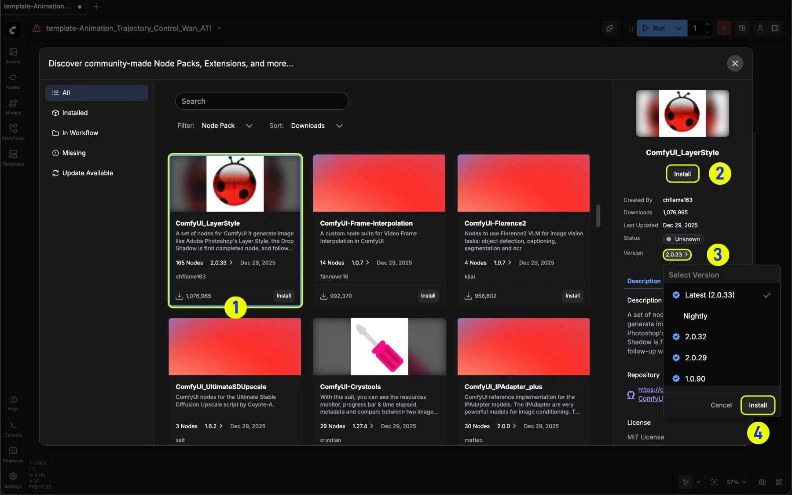Confirm with Install button in version popup

(x=758, y=405)
